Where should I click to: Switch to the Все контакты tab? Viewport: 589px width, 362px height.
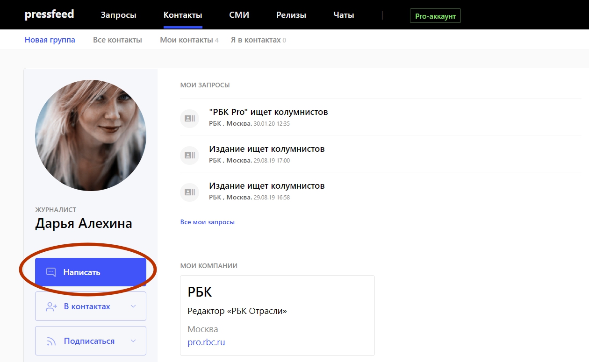(117, 40)
